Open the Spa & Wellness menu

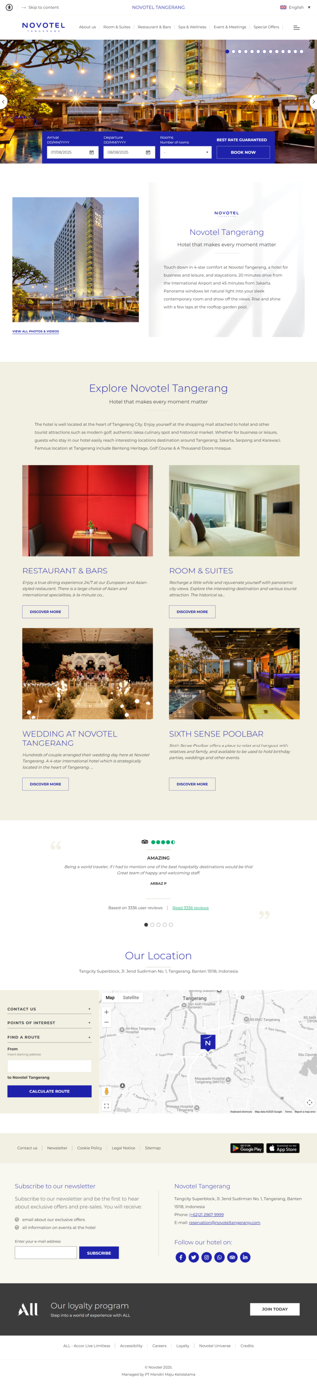tap(192, 27)
